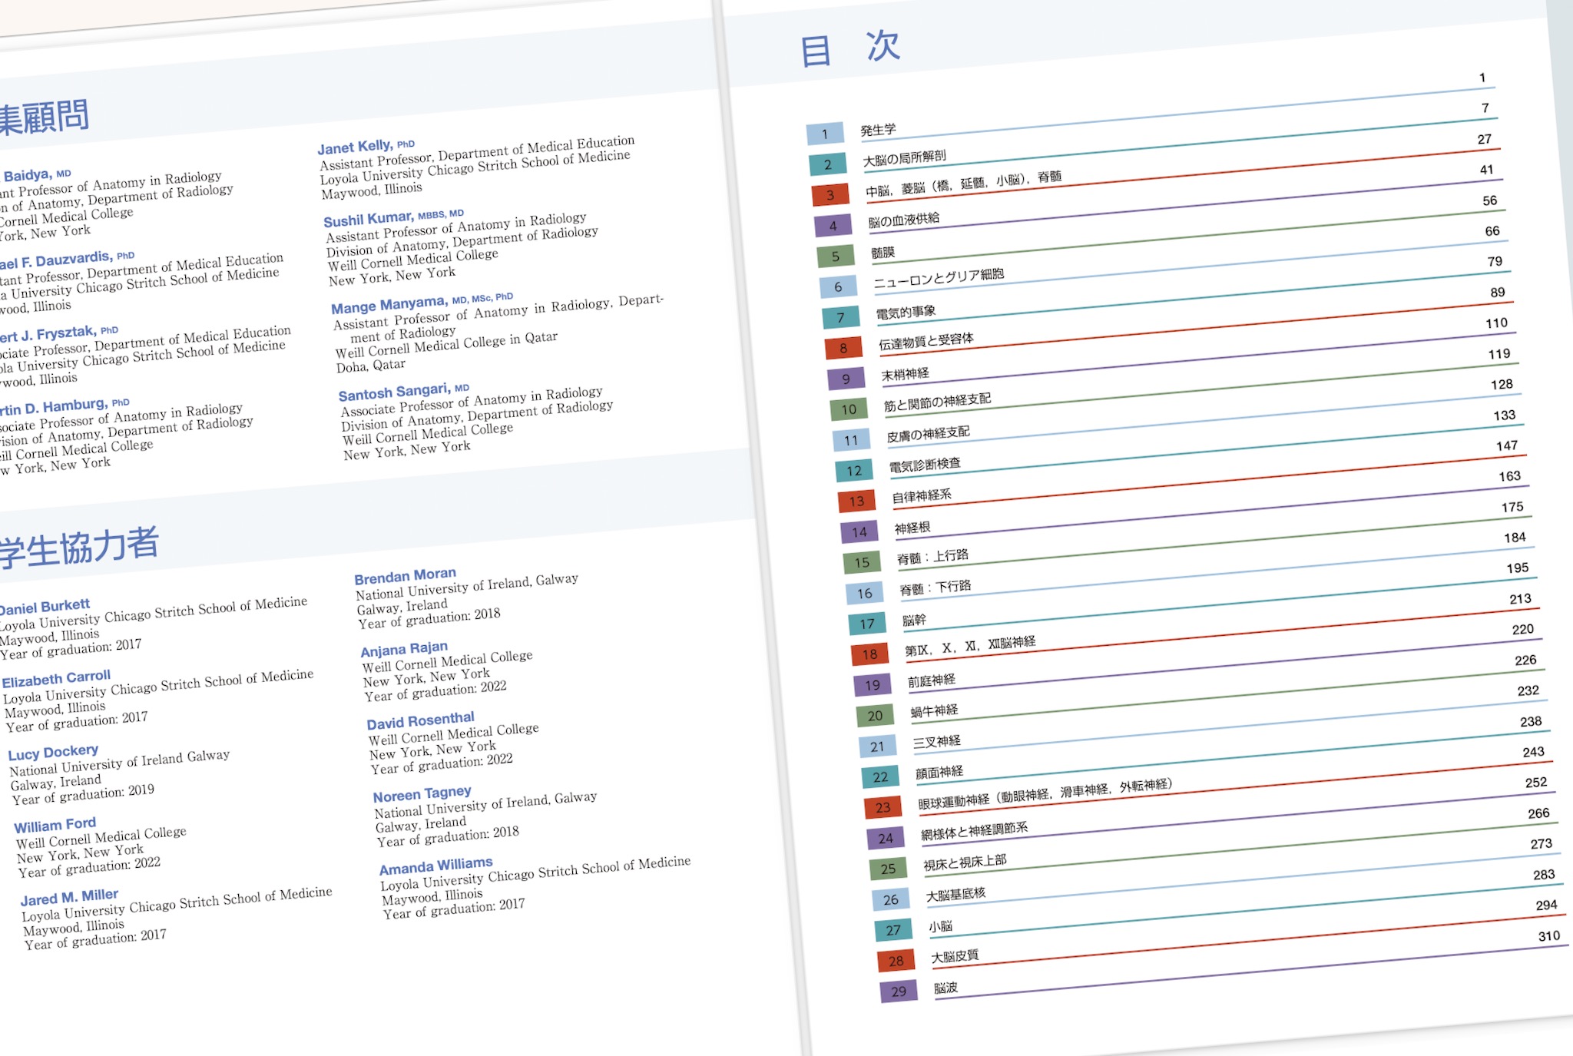The image size is (1573, 1056).
Task: Click the 目次 heading
Action: click(849, 48)
